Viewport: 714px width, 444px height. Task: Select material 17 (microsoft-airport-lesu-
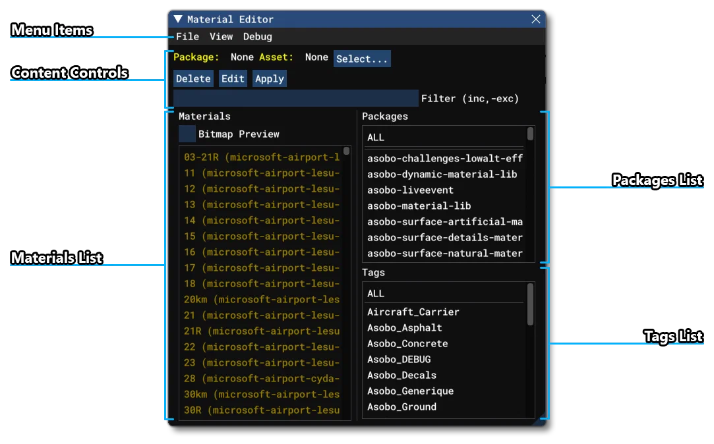(x=262, y=268)
